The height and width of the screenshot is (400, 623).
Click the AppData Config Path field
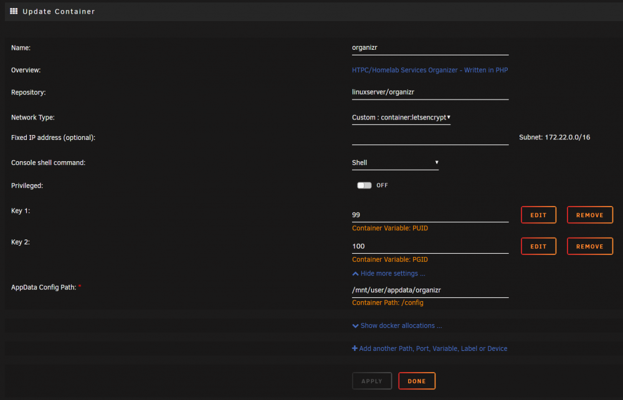[430, 290]
